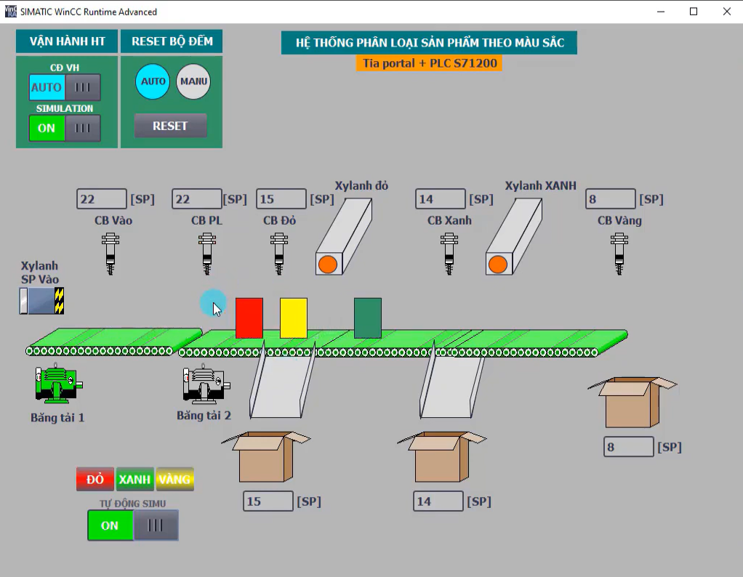Click the Xylanh XANH text label
This screenshot has width=743, height=577.
(541, 186)
